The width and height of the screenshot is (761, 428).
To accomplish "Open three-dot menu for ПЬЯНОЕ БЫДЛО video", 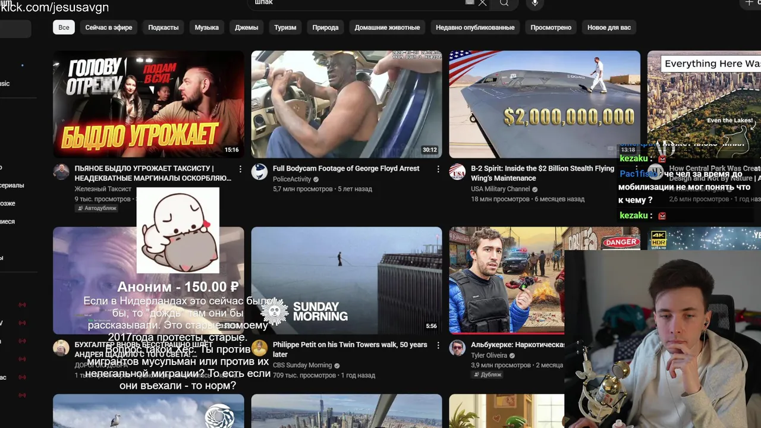I will (240, 169).
